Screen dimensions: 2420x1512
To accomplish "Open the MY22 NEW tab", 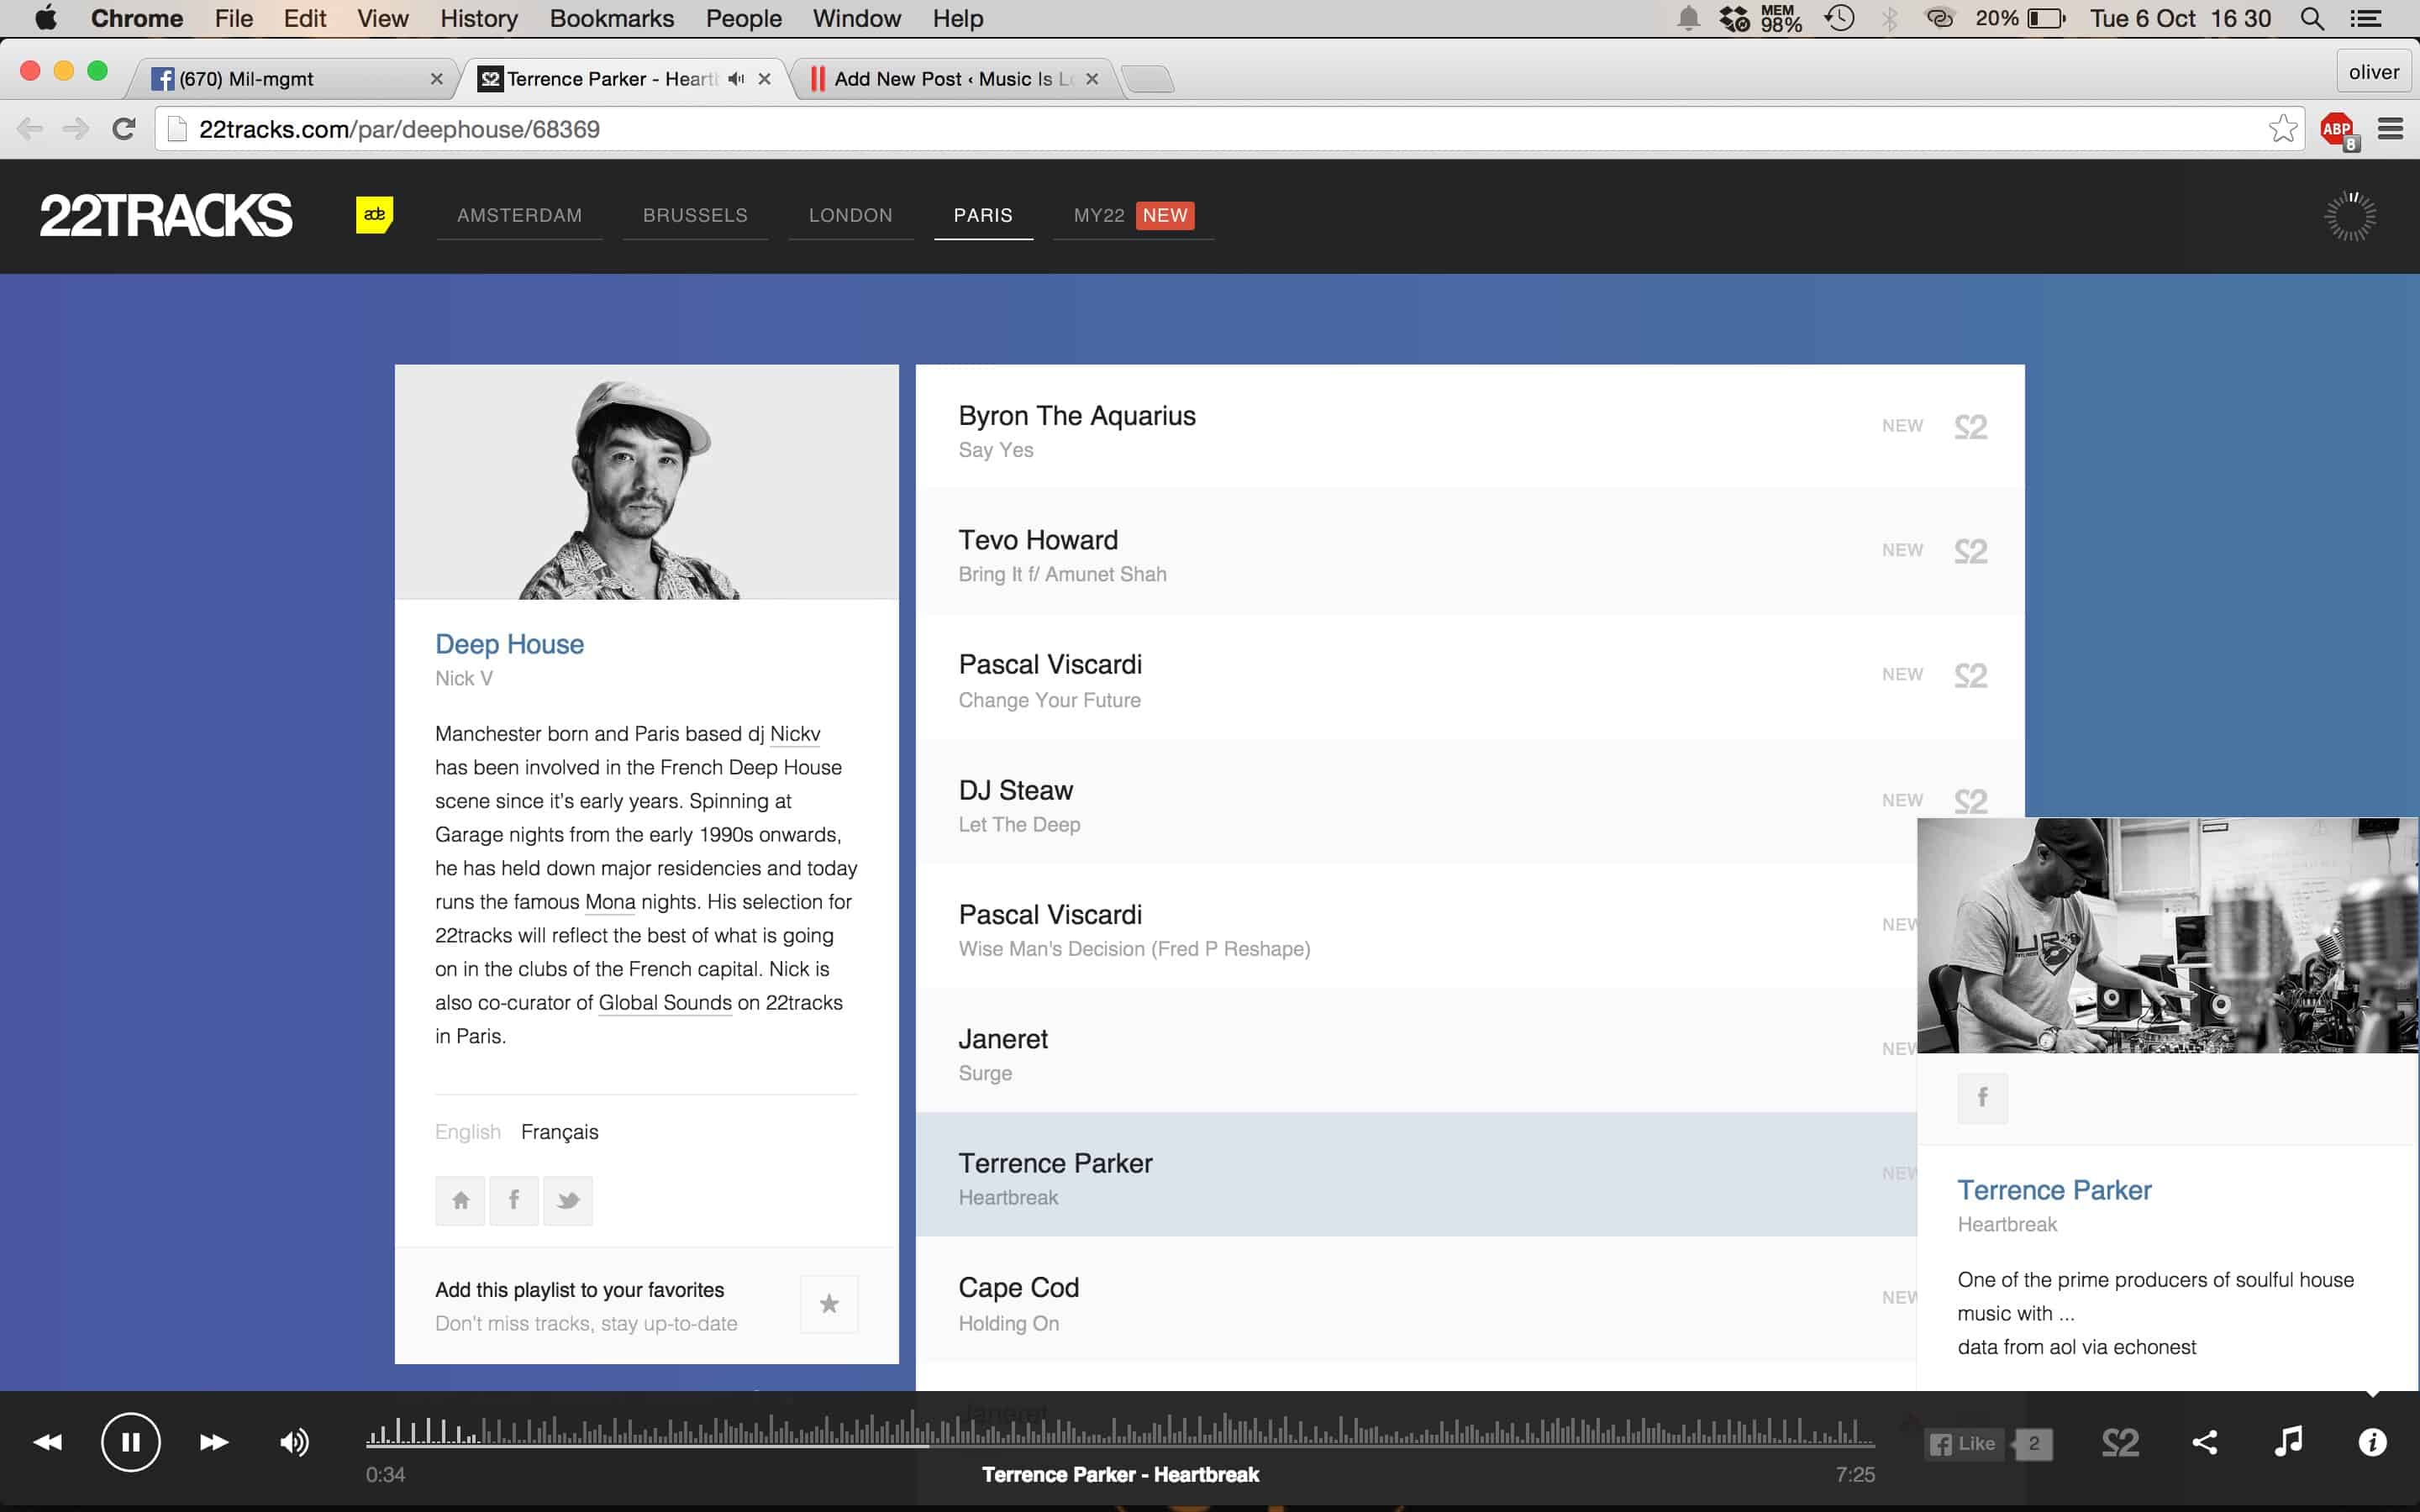I will tap(1133, 215).
